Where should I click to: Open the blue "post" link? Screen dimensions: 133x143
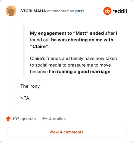coord(79,11)
